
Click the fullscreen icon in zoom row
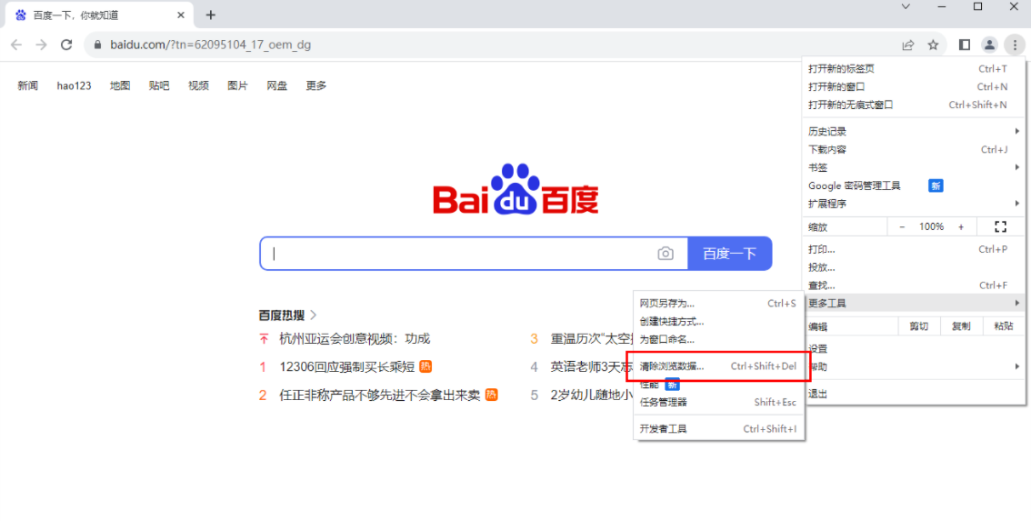tap(1001, 227)
